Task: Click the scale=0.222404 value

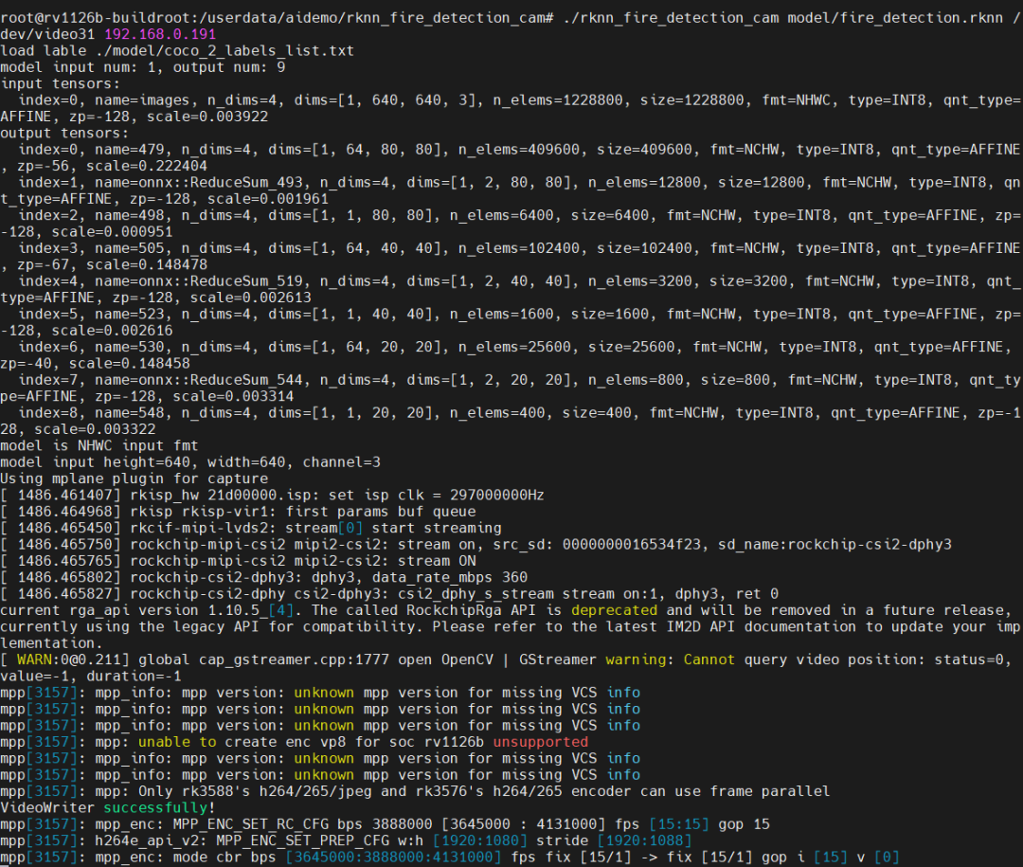Action: pos(147,166)
